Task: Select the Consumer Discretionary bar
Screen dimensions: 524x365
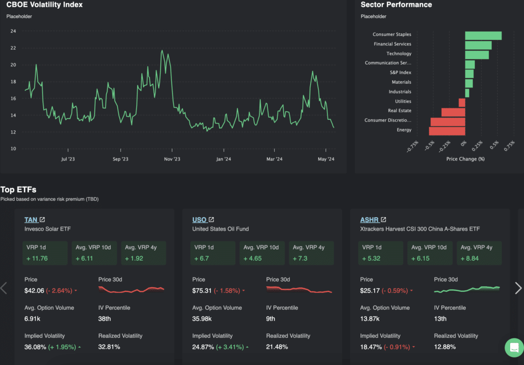Action: 448,122
